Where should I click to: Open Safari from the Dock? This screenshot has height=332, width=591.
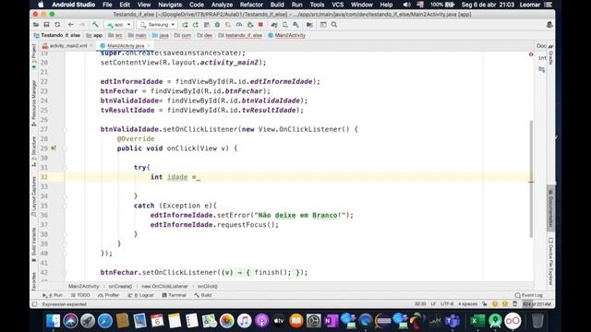(105, 321)
